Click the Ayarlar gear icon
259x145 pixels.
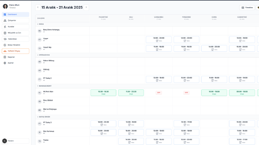(5, 63)
